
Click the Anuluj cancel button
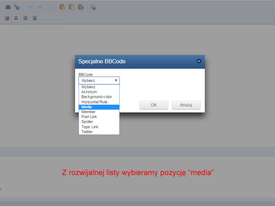coord(186,105)
